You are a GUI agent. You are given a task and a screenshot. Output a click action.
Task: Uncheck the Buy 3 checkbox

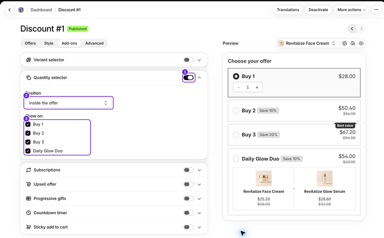click(28, 142)
